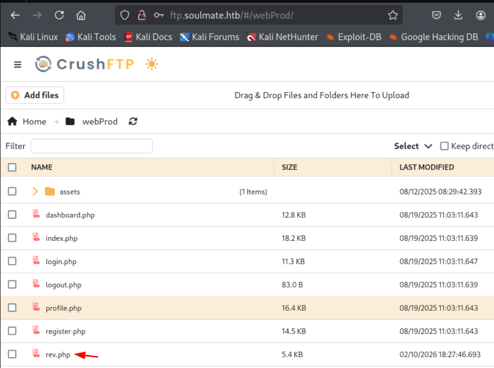The height and width of the screenshot is (368, 494).
Task: Click the Add files button
Action: tap(34, 95)
